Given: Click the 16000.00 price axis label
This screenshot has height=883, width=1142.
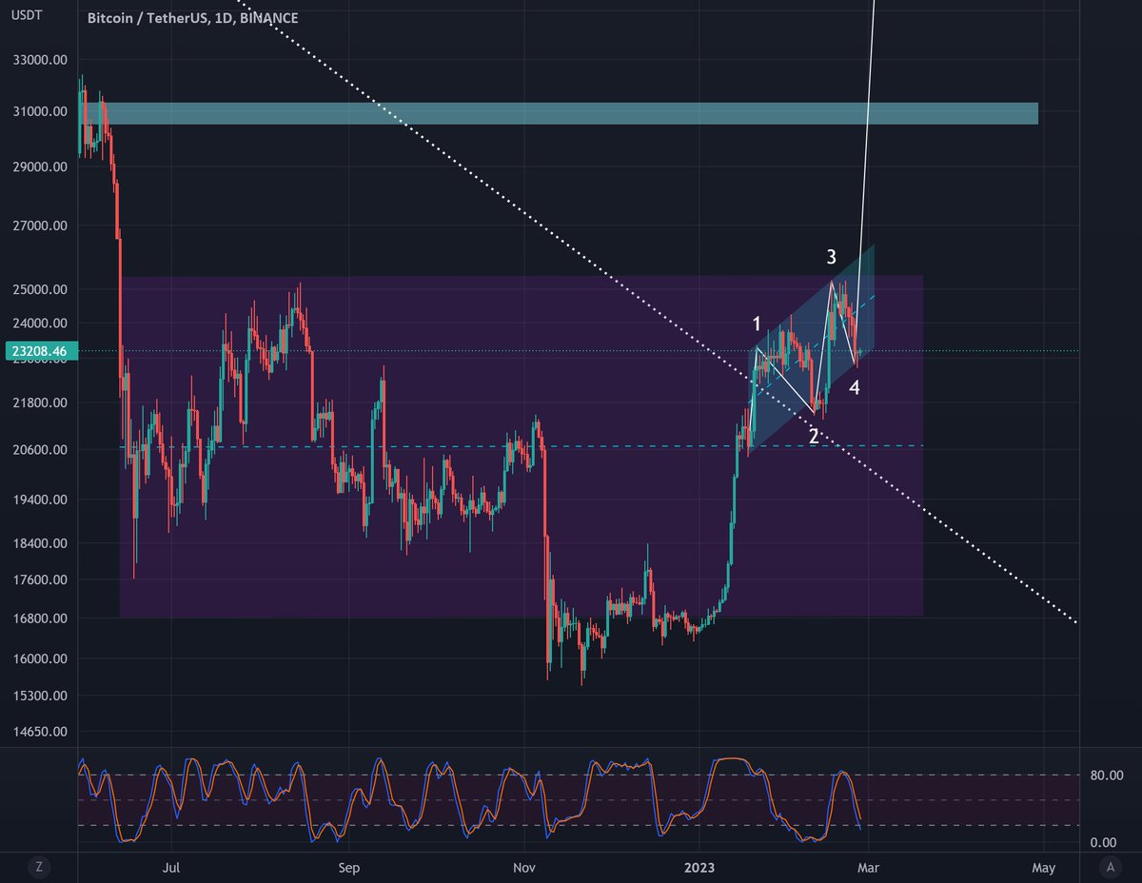Looking at the screenshot, I should [x=41, y=658].
